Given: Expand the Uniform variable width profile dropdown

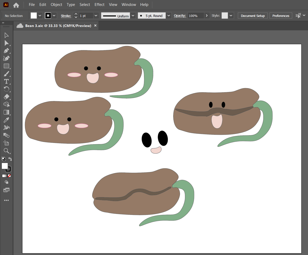Looking at the screenshot, I should 133,16.
